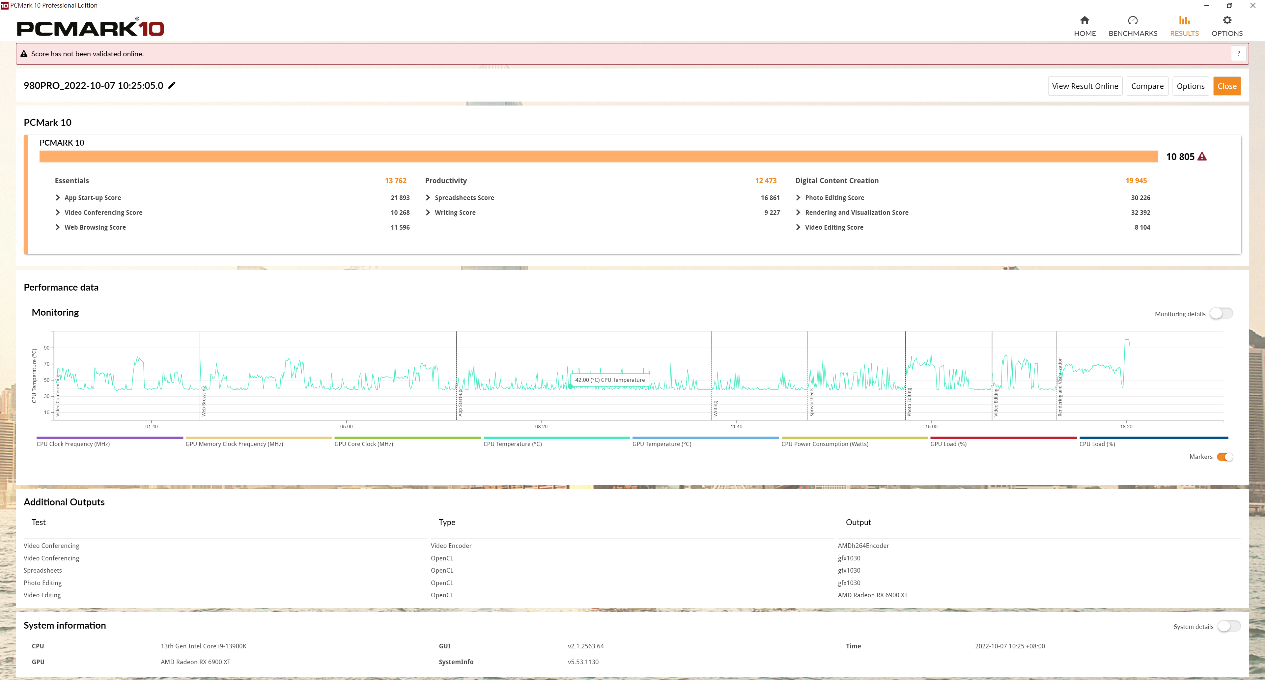Expand Rendering and Visualization Score
Screen dimensions: 1265x680
tap(798, 212)
